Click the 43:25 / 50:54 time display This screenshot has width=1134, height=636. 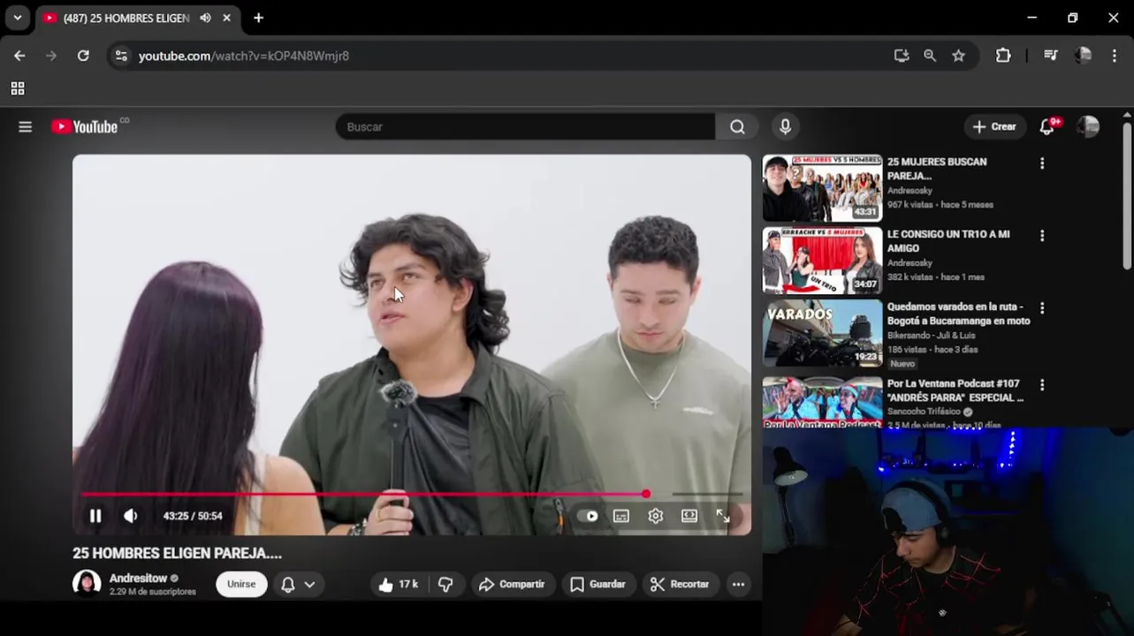click(193, 516)
